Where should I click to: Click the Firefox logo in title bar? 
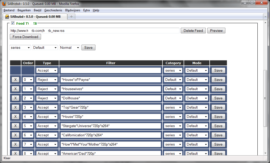(x=4, y=4)
